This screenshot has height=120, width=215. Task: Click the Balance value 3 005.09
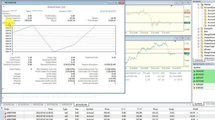point(28,21)
